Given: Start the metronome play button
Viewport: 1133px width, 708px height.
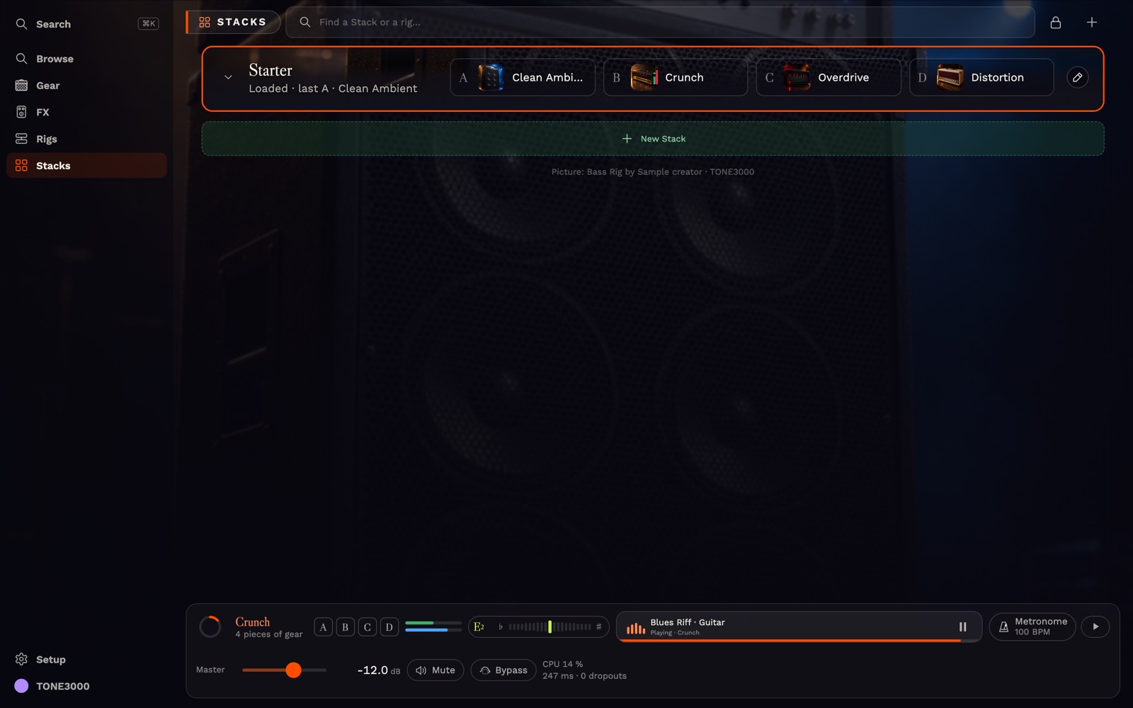Looking at the screenshot, I should coord(1095,627).
